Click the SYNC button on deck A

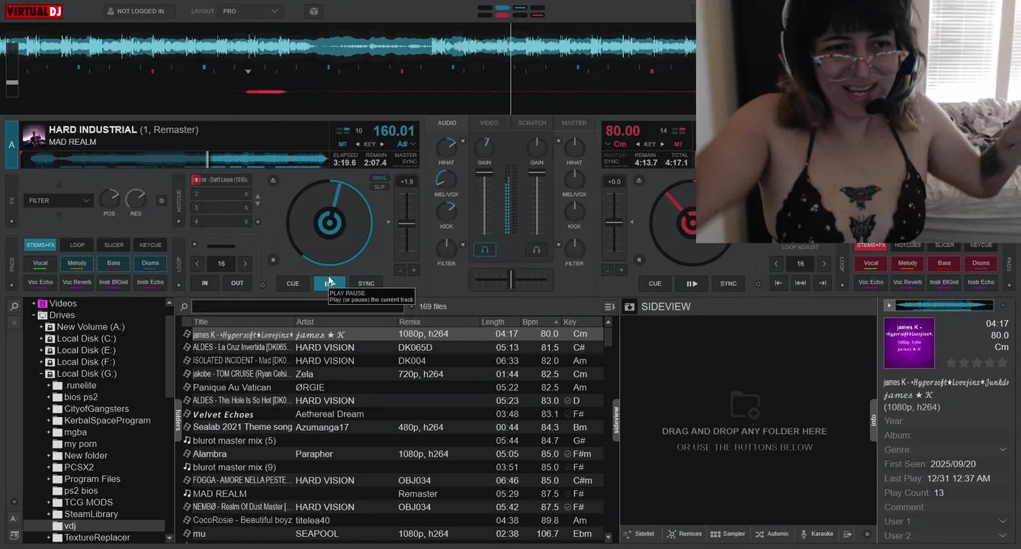click(367, 284)
